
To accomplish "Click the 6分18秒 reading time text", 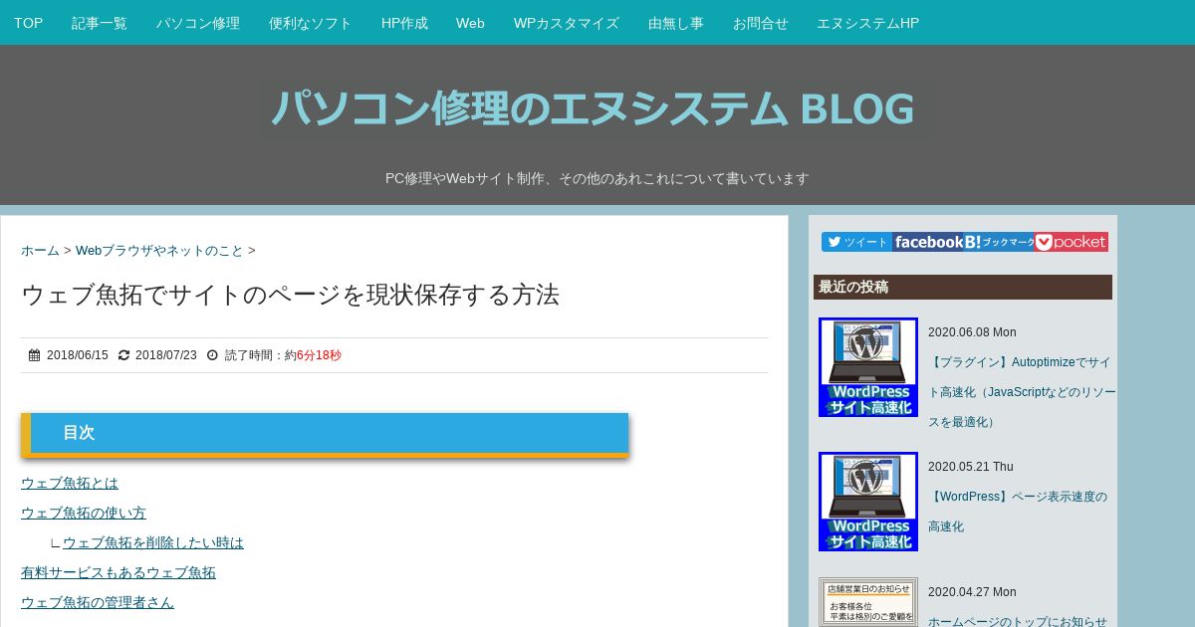I will click(319, 355).
